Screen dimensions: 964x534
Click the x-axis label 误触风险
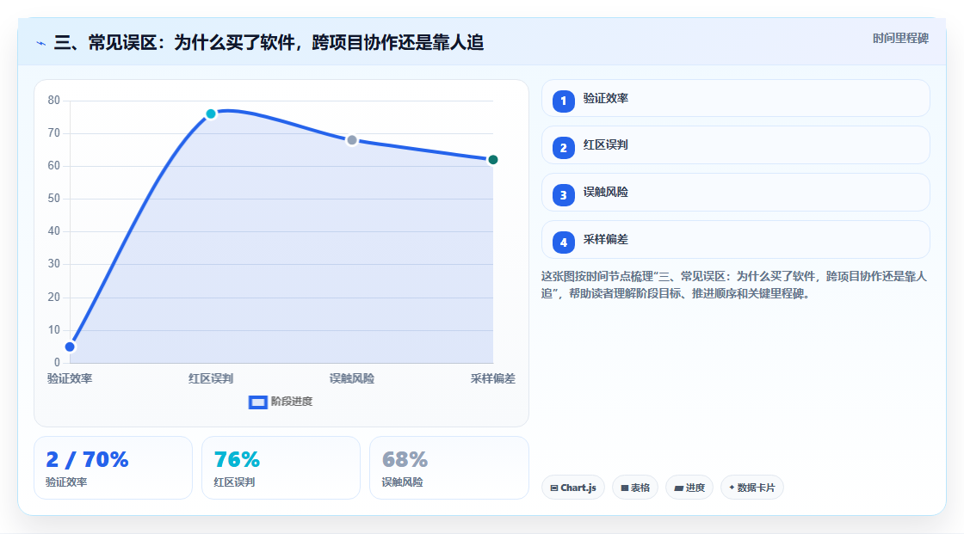click(352, 378)
